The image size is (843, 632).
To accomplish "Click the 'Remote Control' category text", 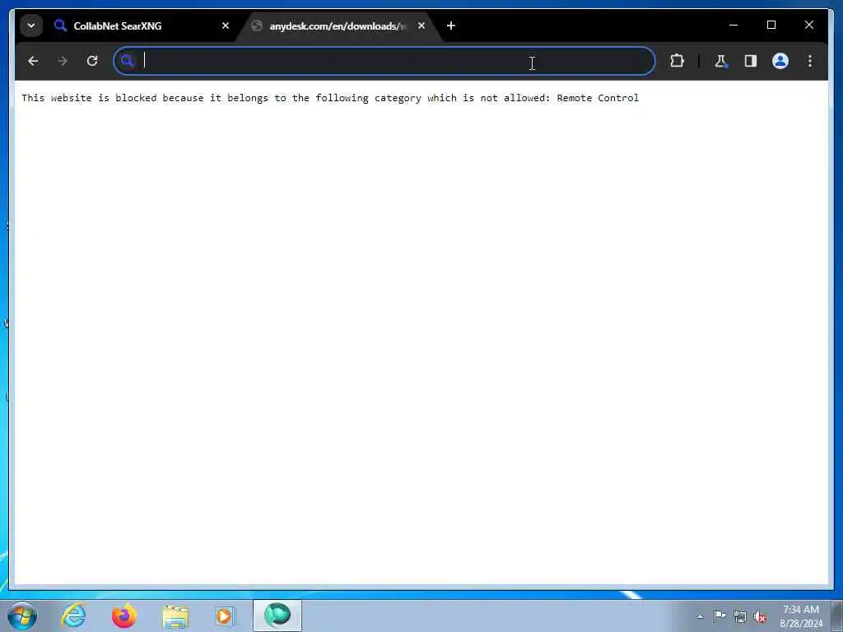I will [598, 98].
